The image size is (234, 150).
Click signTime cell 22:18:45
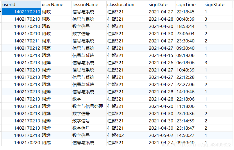[190, 12]
